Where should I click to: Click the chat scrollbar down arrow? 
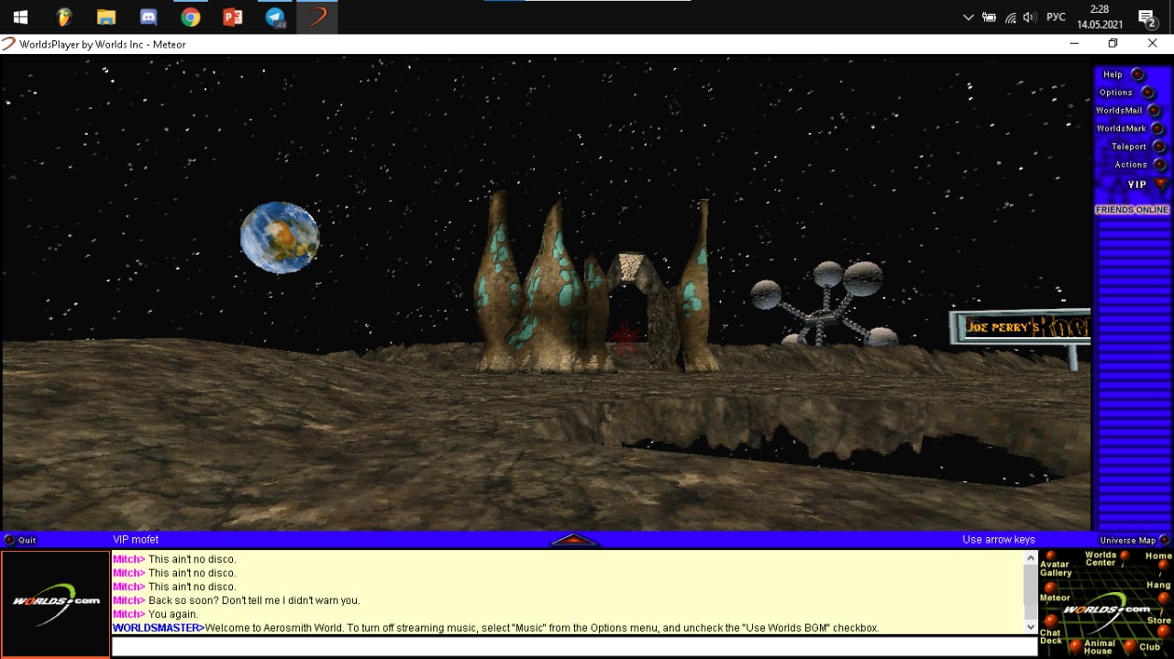tap(1030, 627)
